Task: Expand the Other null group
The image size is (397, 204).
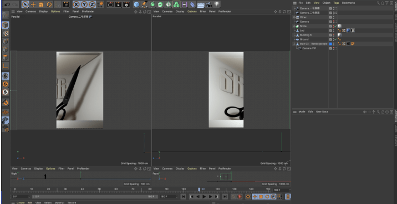Action: point(294,17)
